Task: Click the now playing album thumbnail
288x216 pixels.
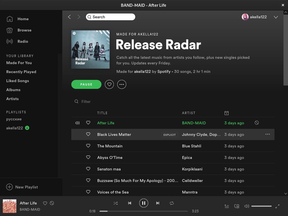Action: [x=10, y=206]
